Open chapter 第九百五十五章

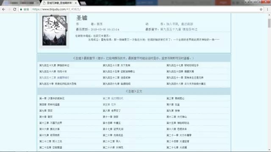(x=119, y=71)
